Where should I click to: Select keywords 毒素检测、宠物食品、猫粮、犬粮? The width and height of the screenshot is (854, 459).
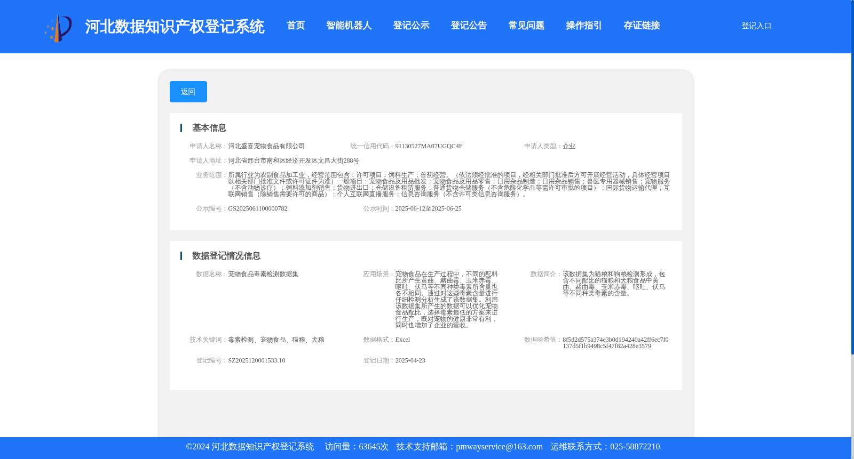276,340
